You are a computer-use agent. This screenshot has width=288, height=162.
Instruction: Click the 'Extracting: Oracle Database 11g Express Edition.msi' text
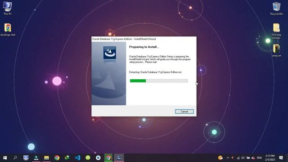click(x=155, y=72)
